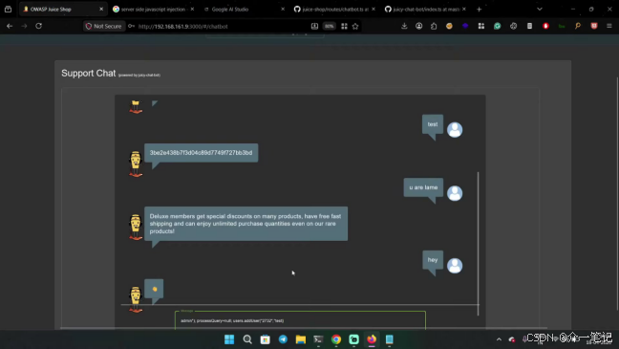
Task: Open Windows taskbar search
Action: click(x=247, y=339)
